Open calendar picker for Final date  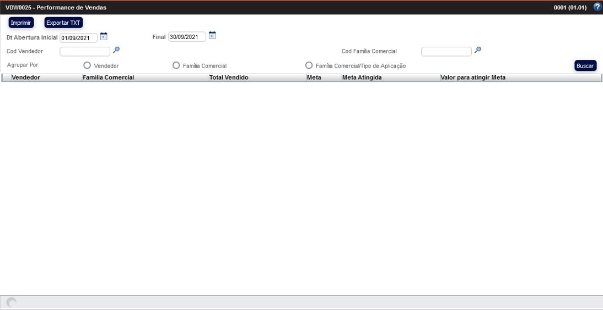coord(212,36)
